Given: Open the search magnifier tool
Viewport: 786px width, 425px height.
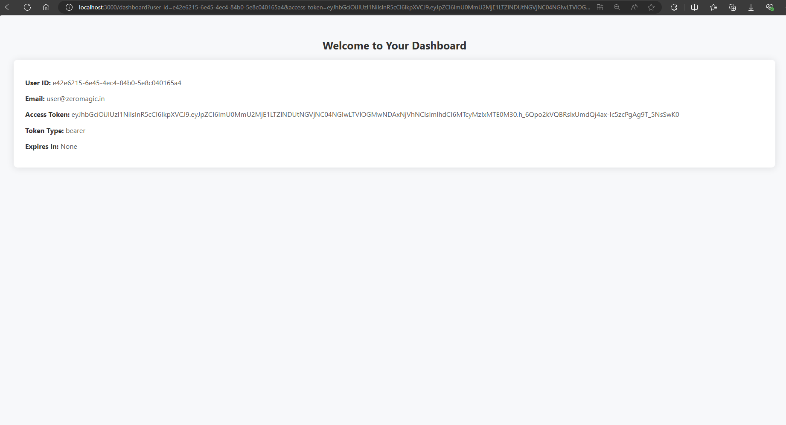Looking at the screenshot, I should tap(617, 7).
